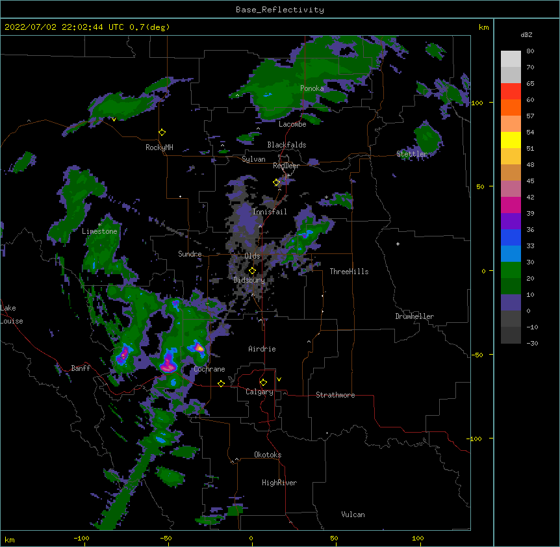
Task: Click the 100 tick on the right axis
Action: click(x=477, y=103)
